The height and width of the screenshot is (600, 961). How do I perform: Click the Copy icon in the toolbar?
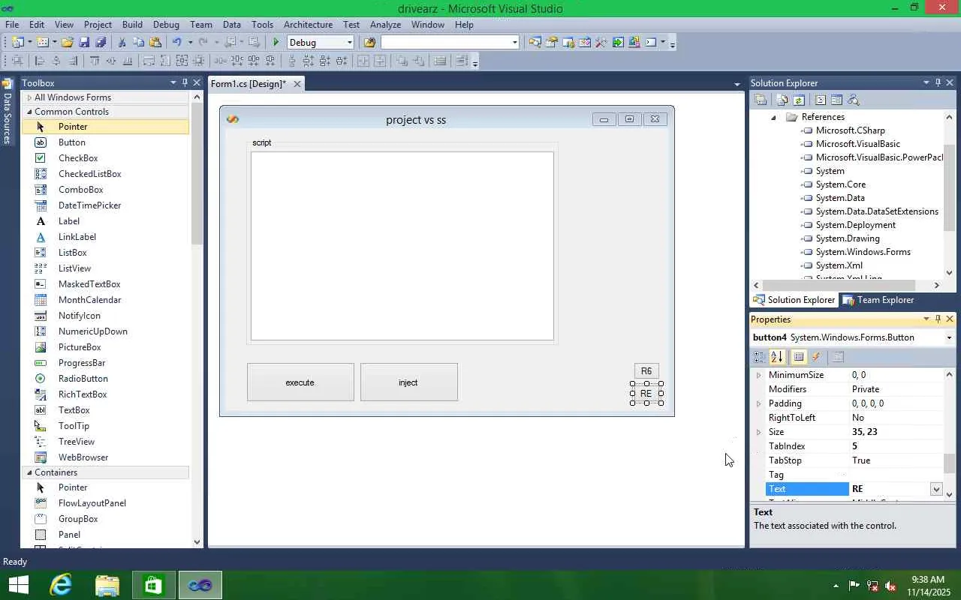139,43
